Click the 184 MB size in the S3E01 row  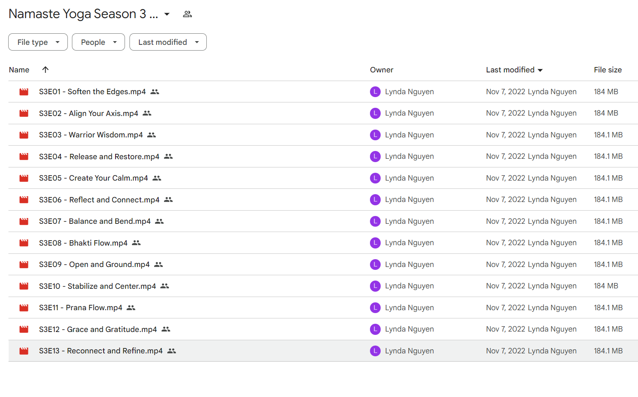point(606,92)
